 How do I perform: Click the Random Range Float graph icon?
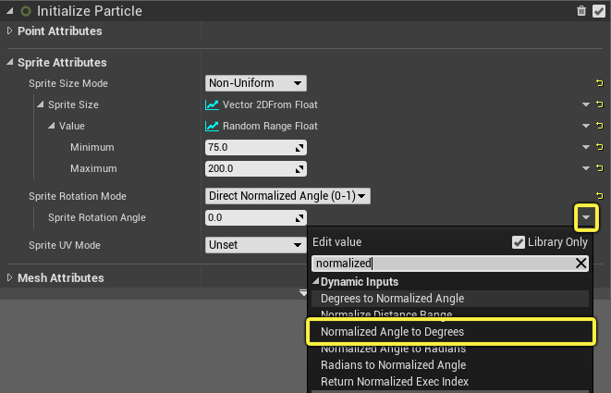coord(212,126)
